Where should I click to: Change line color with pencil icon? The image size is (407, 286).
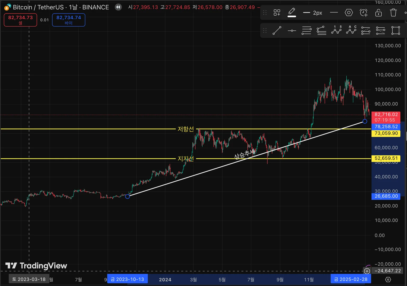[292, 12]
